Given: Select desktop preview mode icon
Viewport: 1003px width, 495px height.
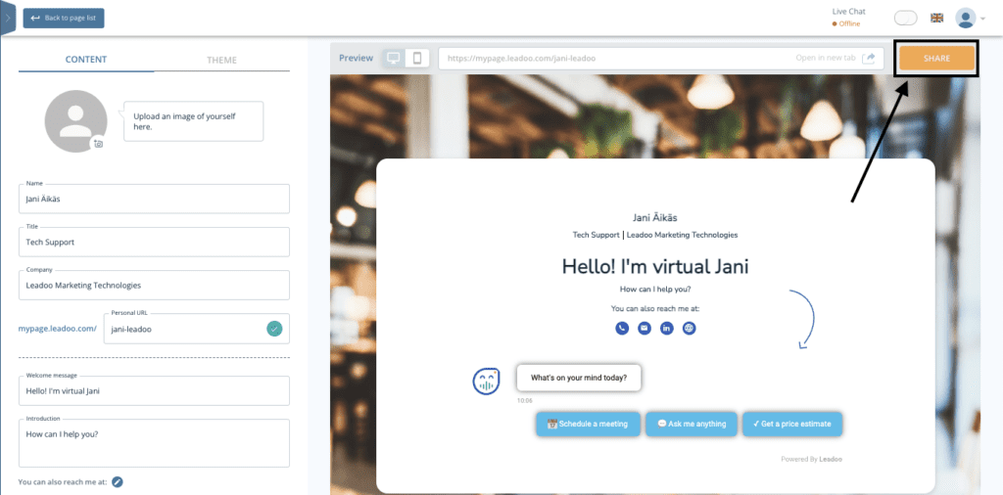Looking at the screenshot, I should coord(394,58).
